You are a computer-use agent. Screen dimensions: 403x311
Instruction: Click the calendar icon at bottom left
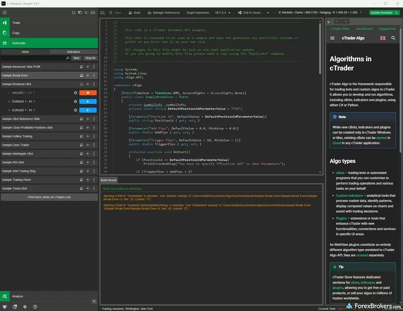15,307
